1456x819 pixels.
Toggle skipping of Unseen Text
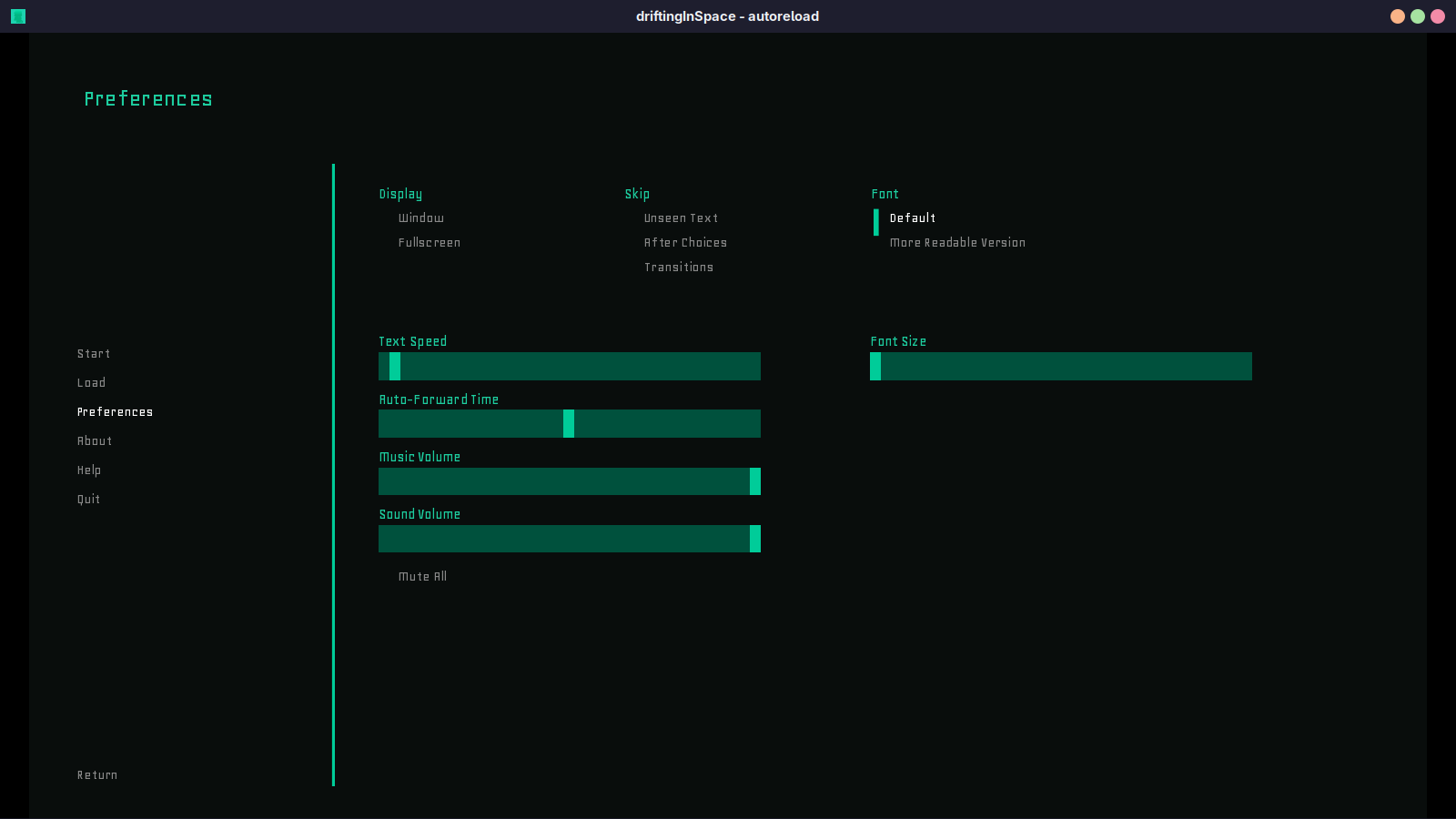click(681, 218)
